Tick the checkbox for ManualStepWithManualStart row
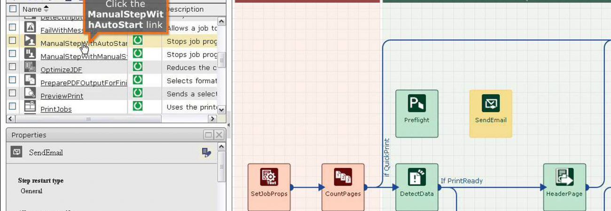Screen dimensions: 611x211 point(13,53)
